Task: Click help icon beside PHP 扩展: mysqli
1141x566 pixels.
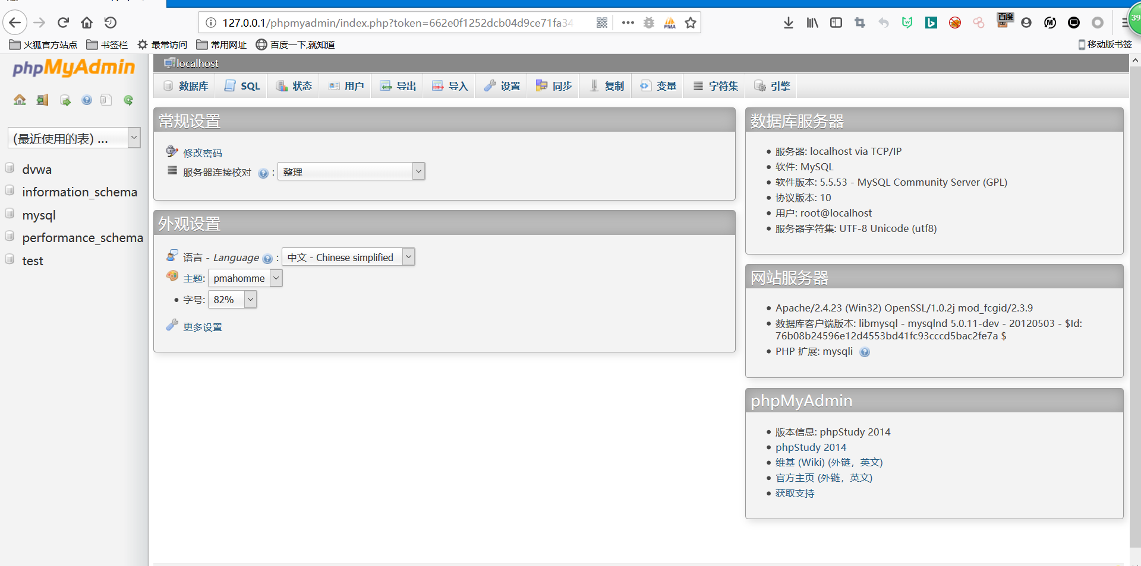Action: (x=865, y=352)
